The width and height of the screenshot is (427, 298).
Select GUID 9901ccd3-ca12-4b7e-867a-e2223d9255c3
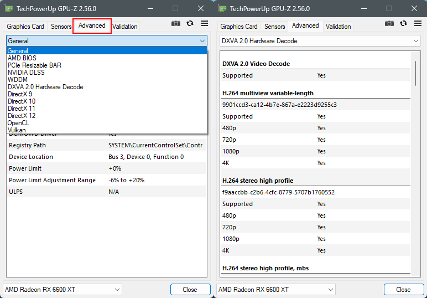click(x=279, y=105)
